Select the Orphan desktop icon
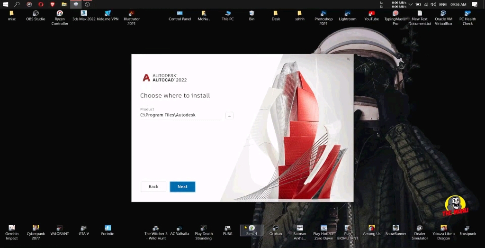The width and height of the screenshot is (485, 248). tap(276, 230)
